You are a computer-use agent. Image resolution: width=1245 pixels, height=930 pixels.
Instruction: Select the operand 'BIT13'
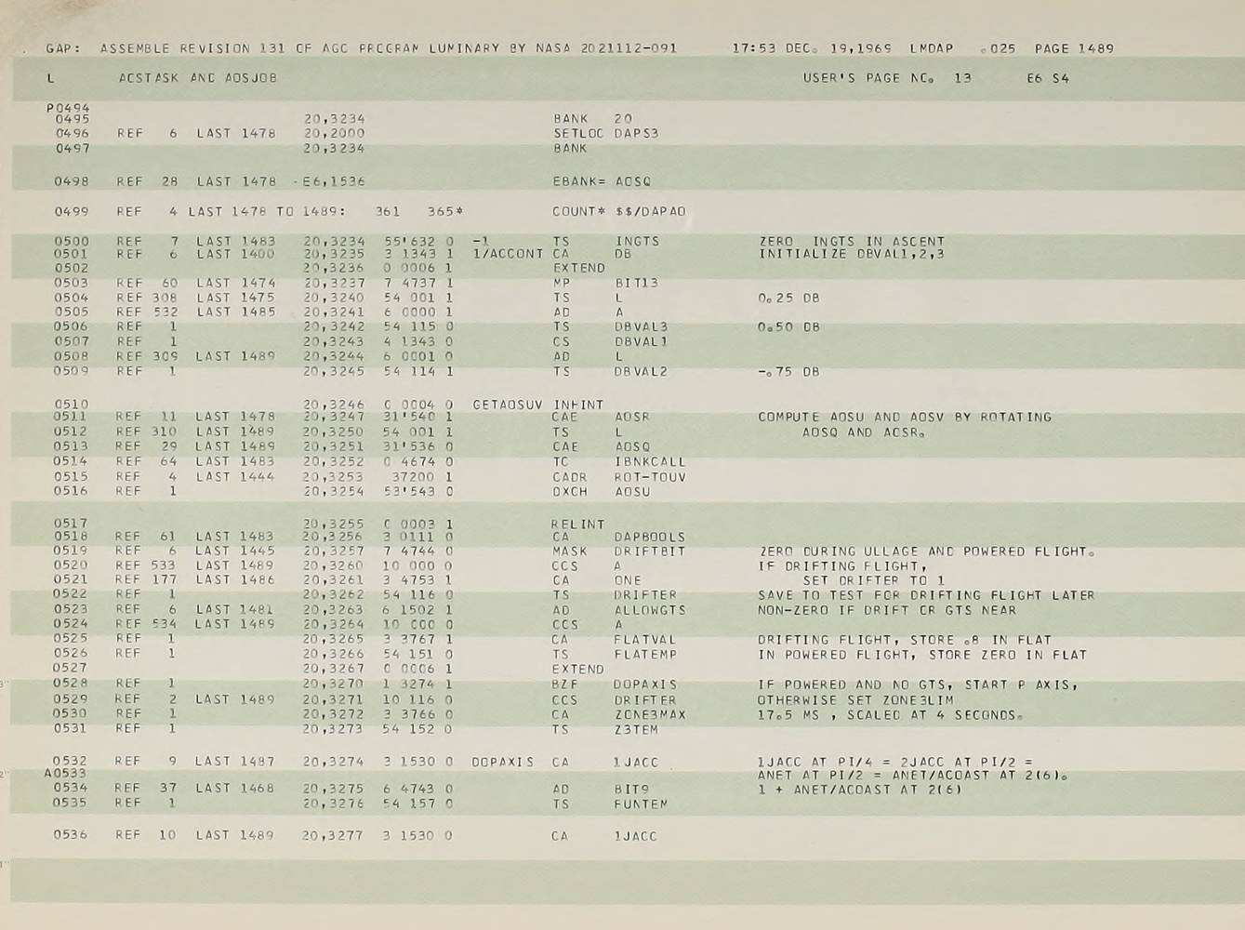[x=636, y=283]
